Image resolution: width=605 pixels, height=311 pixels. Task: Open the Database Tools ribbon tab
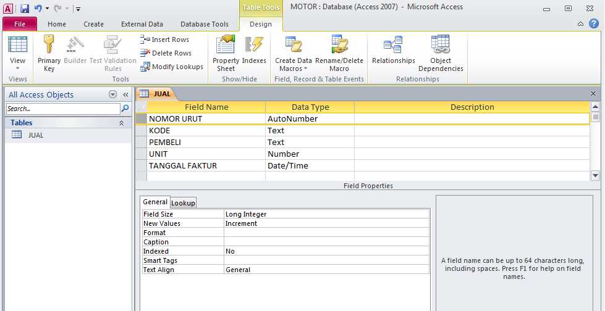click(205, 24)
